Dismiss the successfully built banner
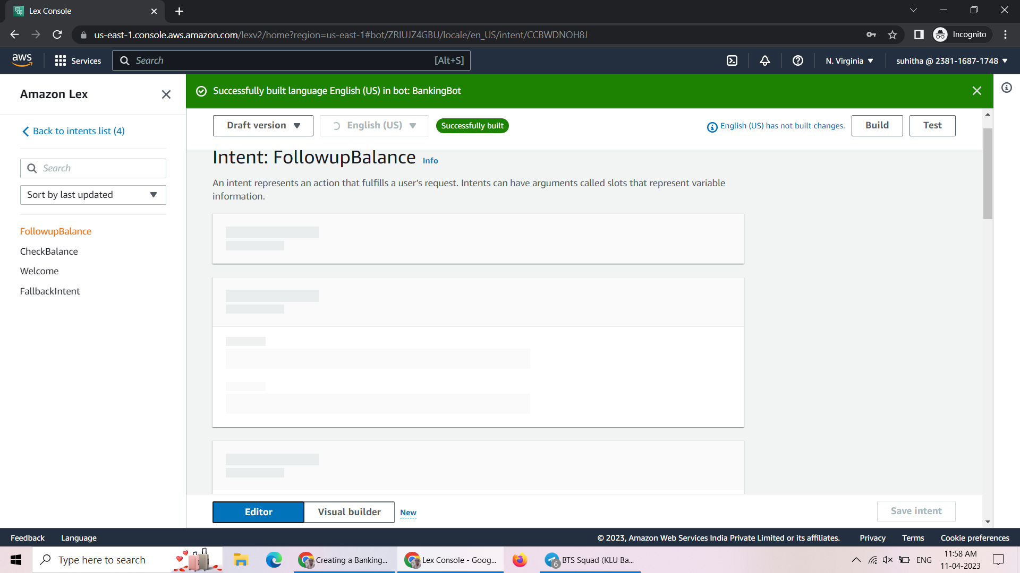Screen dimensions: 1020x573 click(977, 91)
